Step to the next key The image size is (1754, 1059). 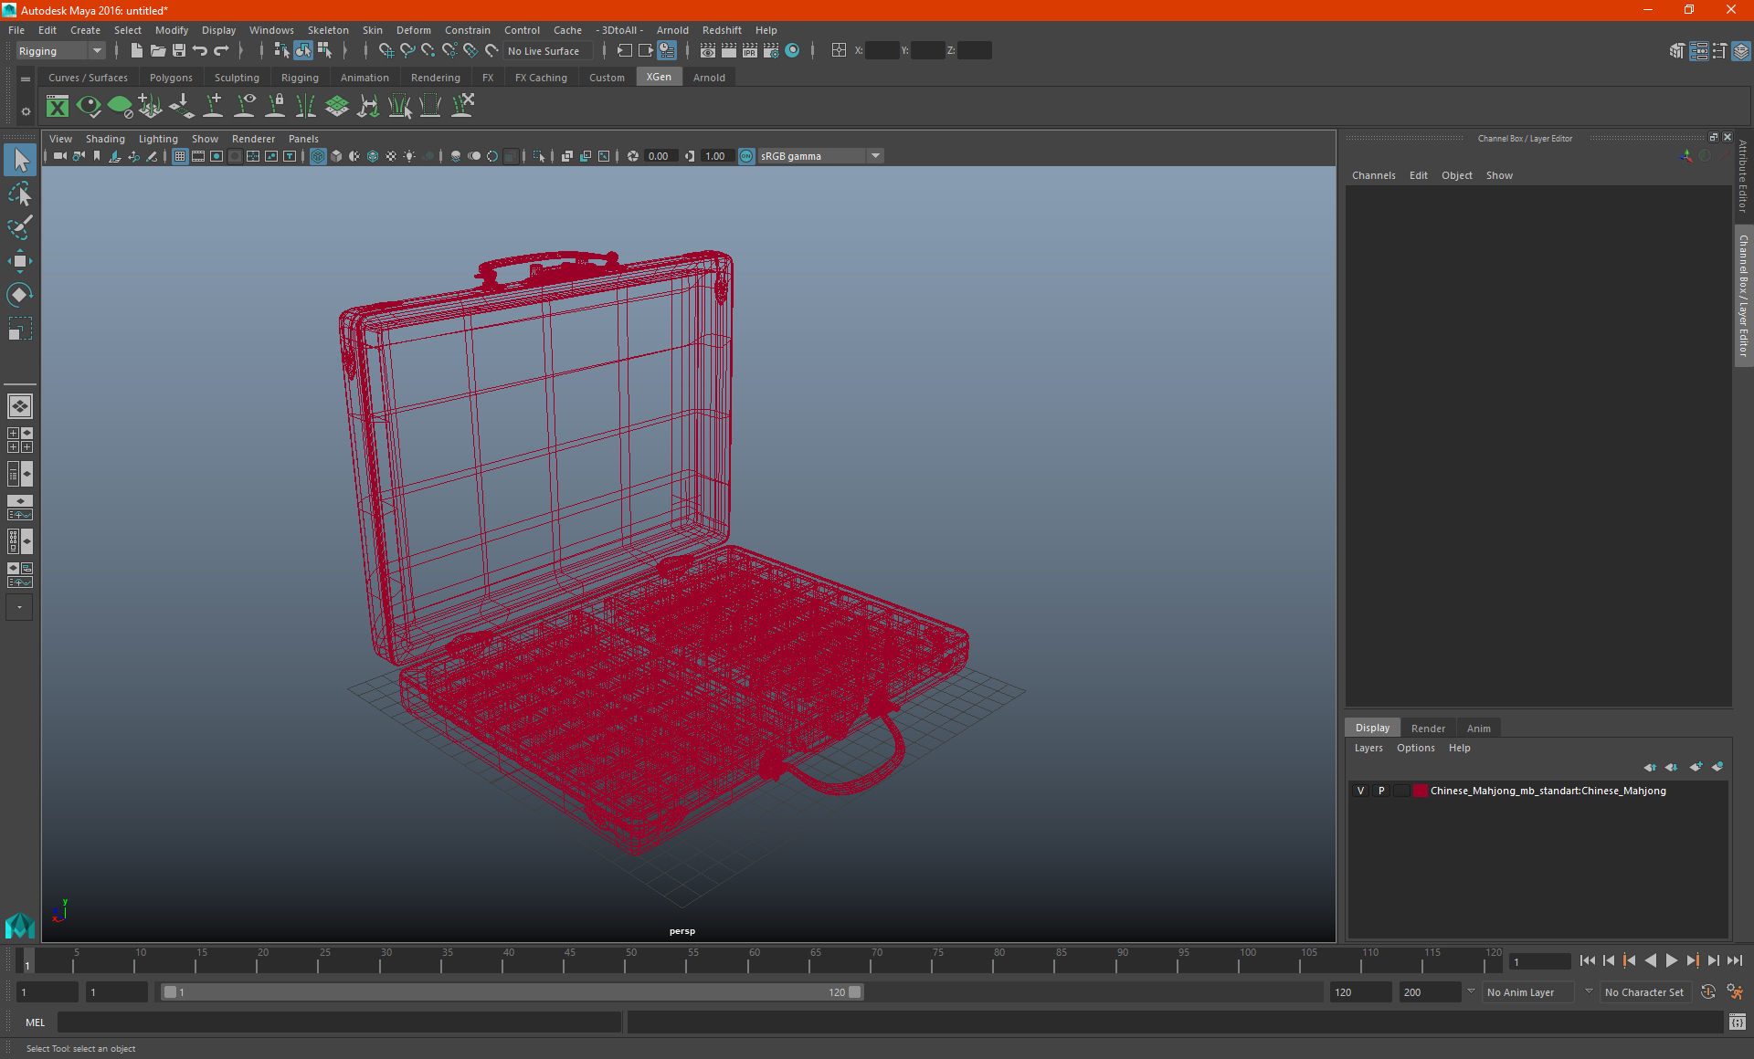[1692, 960]
